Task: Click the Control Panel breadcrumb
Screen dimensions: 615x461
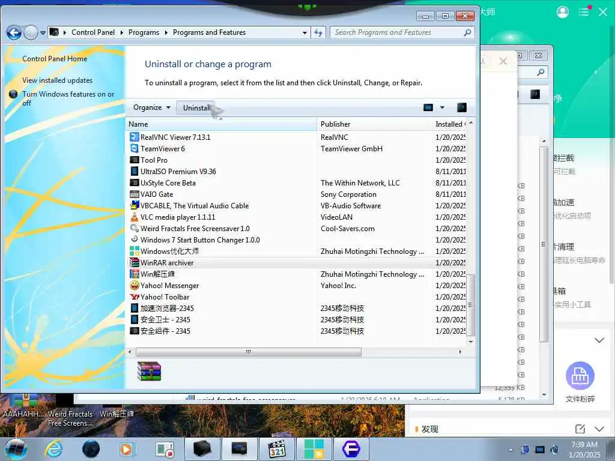Action: (x=93, y=32)
